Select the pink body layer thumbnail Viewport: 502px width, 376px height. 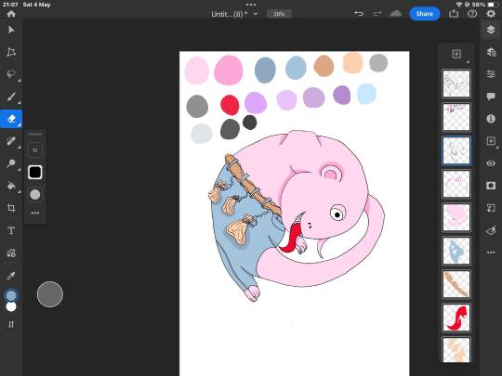(456, 217)
